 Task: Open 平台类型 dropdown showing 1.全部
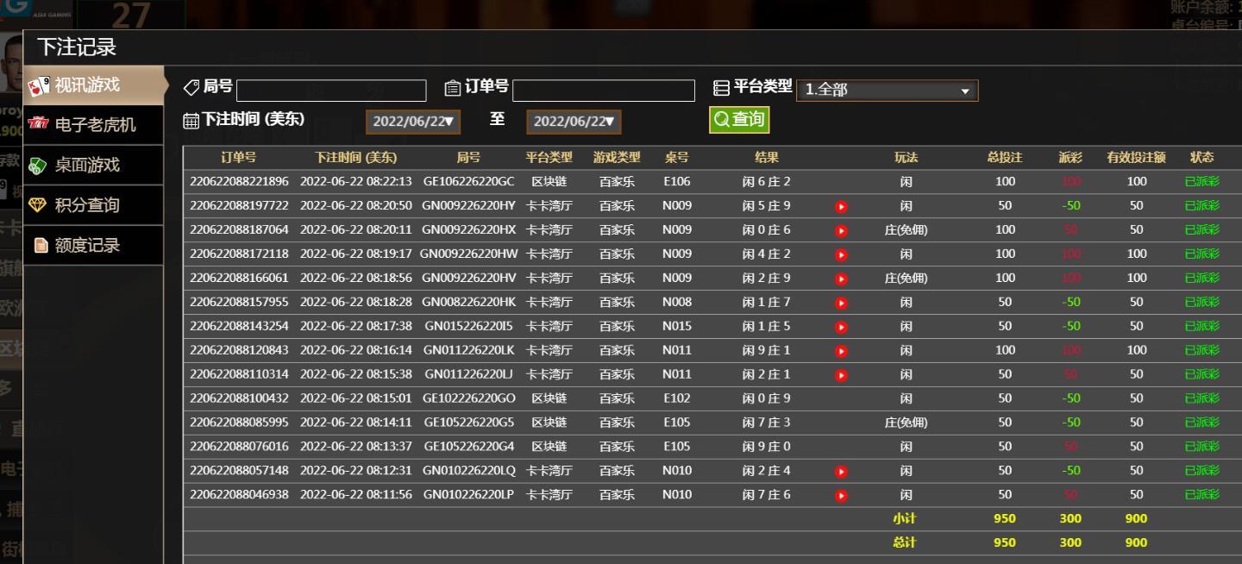[888, 90]
